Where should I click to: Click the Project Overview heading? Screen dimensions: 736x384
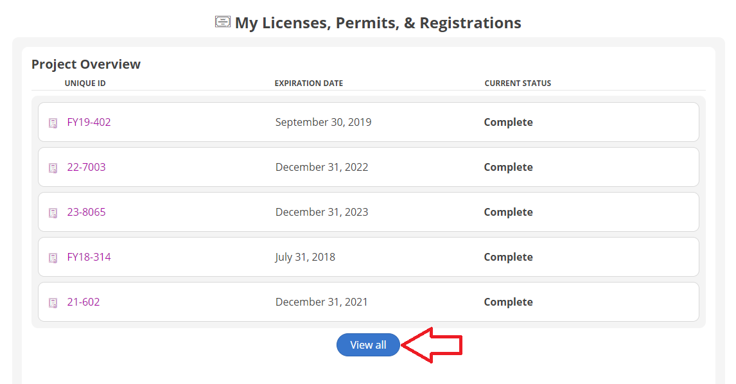pos(86,64)
